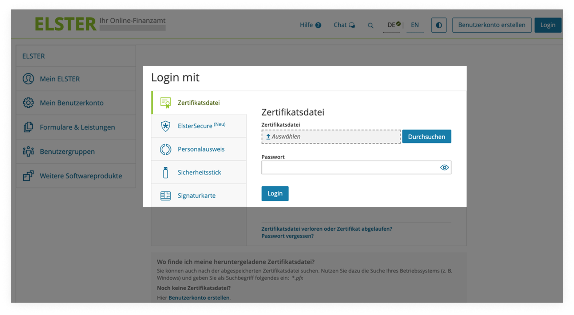Click the 'Noch keine Zertifikatsdatei?' text
The height and width of the screenshot is (315, 574).
(194, 288)
